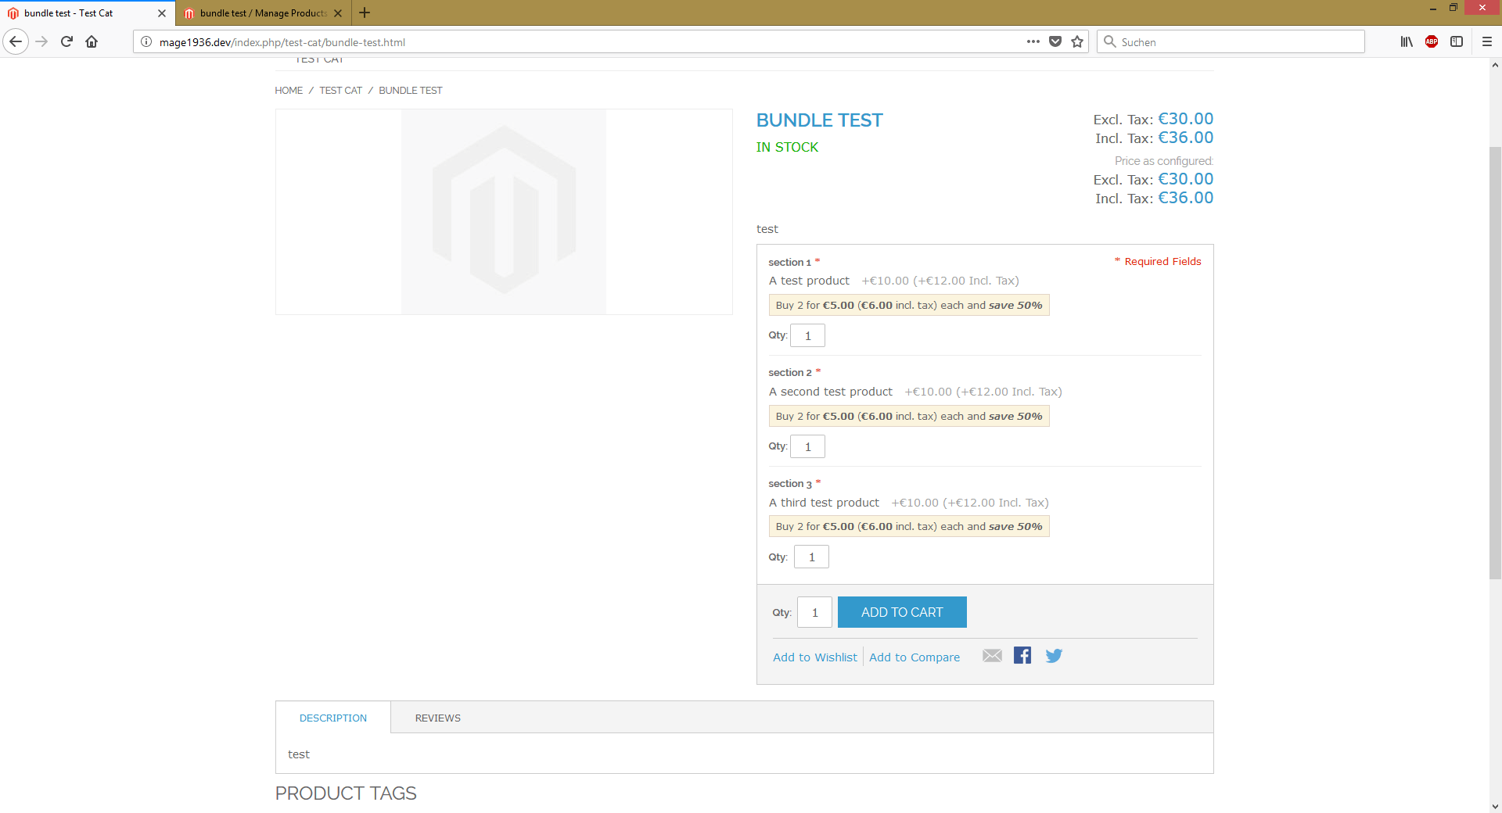Add bundle to wishlist
This screenshot has height=813, width=1502.
[814, 657]
